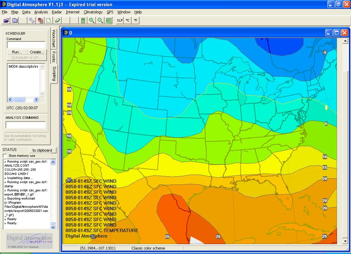The image size is (351, 254).
Task: Click the closed folder toolbar icon
Action: (x=15, y=20)
